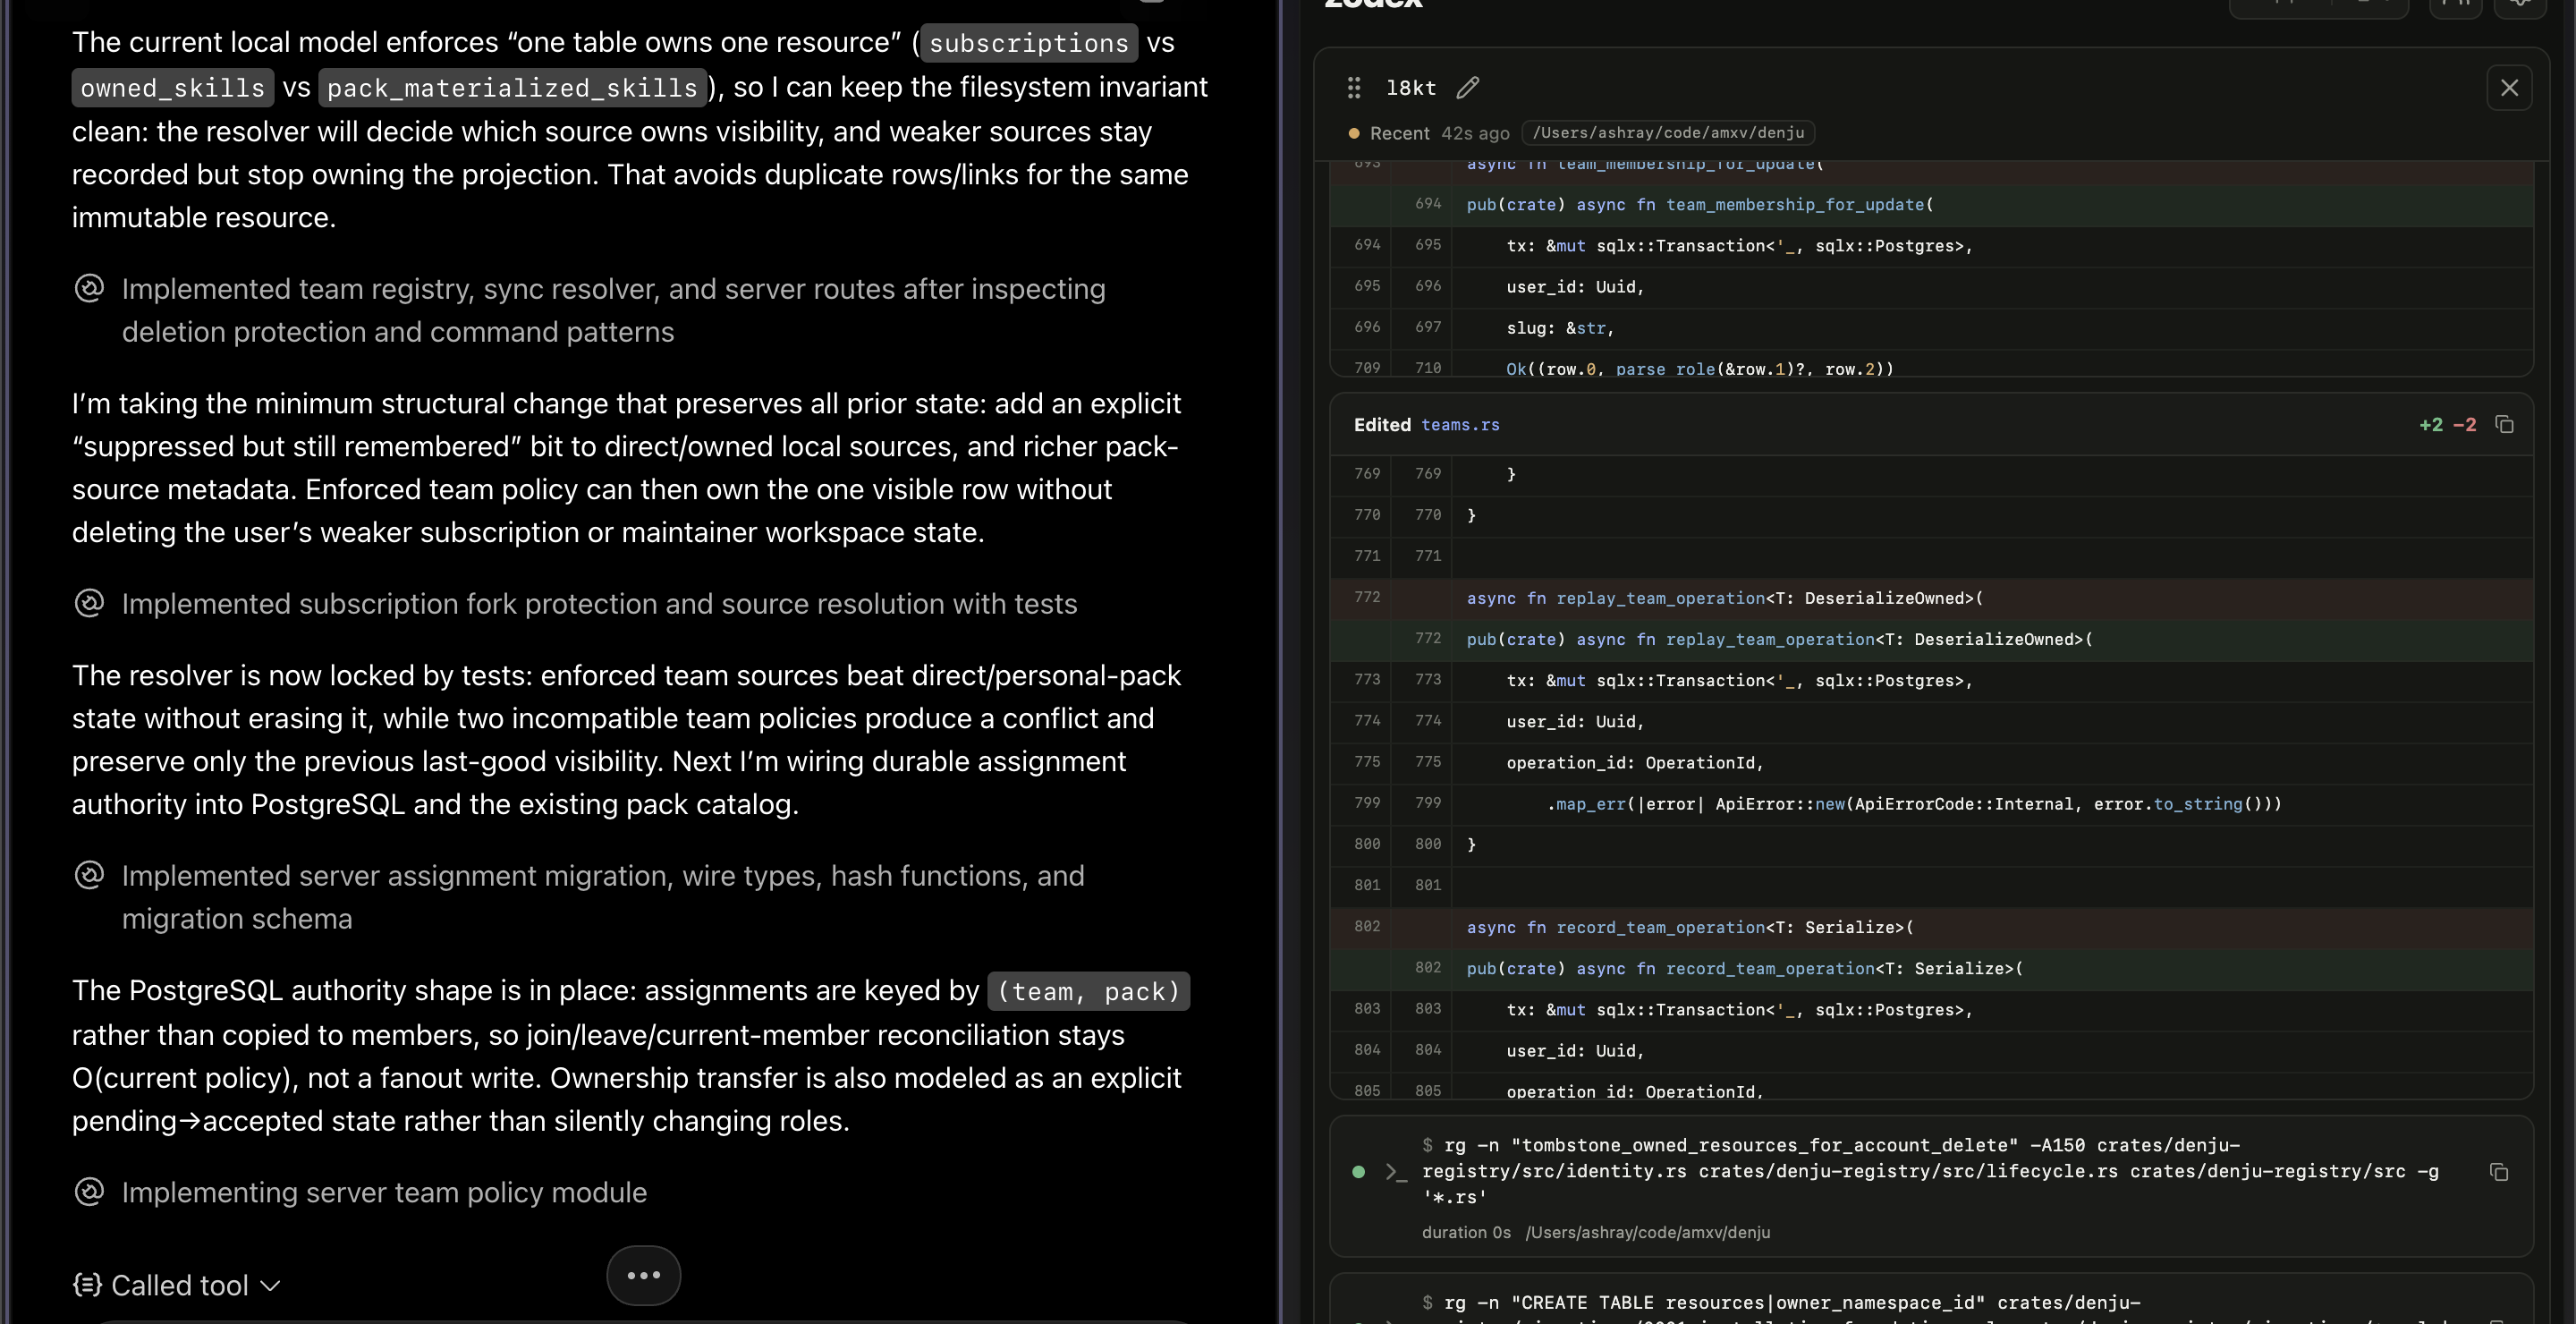Click the 18kt session title
Viewport: 2576px width, 1324px height.
(1410, 88)
